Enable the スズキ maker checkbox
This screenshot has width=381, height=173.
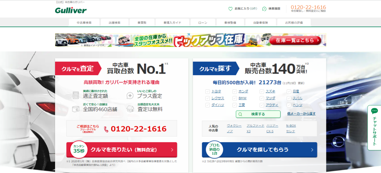(x=262, y=91)
